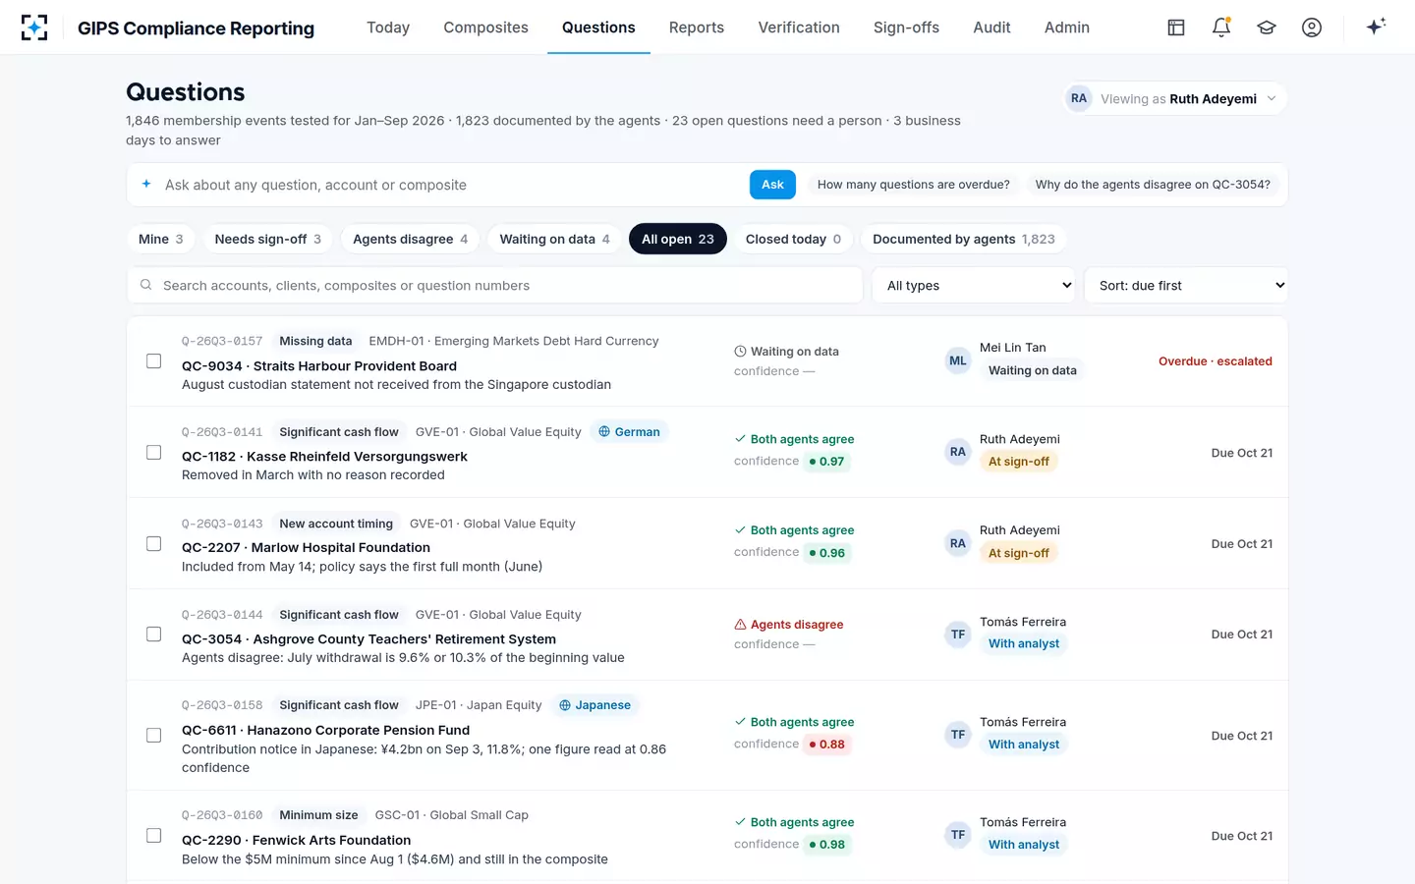The height and width of the screenshot is (884, 1415).
Task: Click the RA avatar in Viewing as selector
Action: [x=1079, y=98]
